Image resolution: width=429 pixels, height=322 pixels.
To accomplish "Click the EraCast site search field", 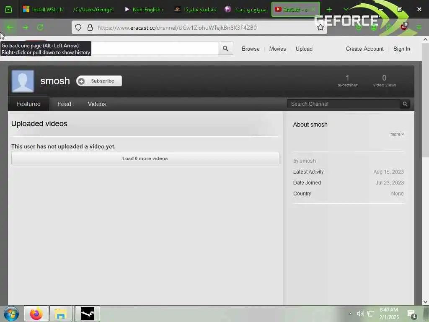I will click(x=155, y=49).
